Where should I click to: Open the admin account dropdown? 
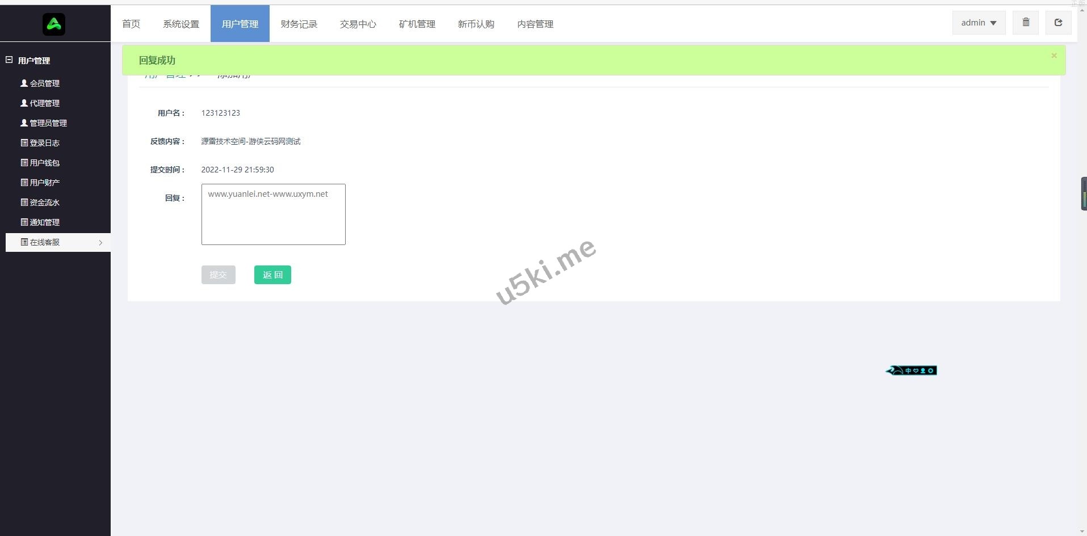point(979,23)
